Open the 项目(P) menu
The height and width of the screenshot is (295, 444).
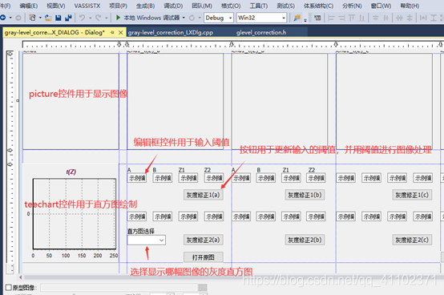(118, 6)
